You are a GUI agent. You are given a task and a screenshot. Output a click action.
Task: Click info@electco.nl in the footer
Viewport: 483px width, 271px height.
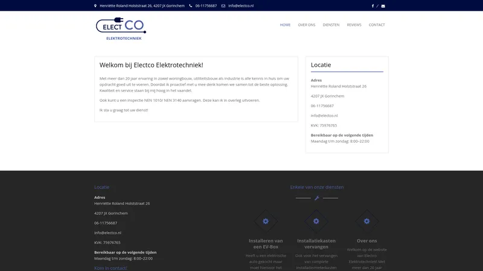[108, 233]
